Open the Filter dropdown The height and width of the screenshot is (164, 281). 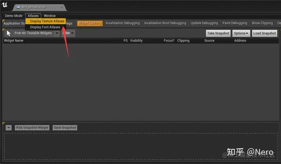68,33
